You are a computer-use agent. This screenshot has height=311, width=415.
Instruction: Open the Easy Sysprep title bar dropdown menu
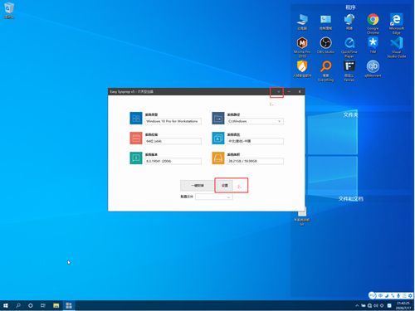[278, 91]
